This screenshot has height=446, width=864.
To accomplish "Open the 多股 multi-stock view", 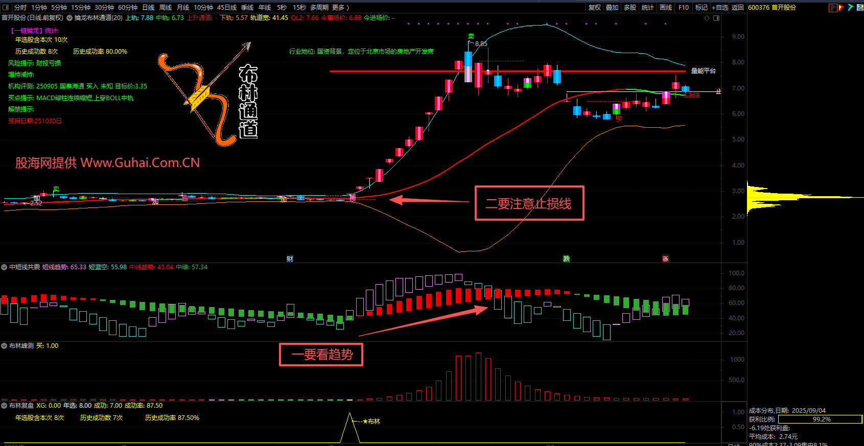I will [630, 8].
